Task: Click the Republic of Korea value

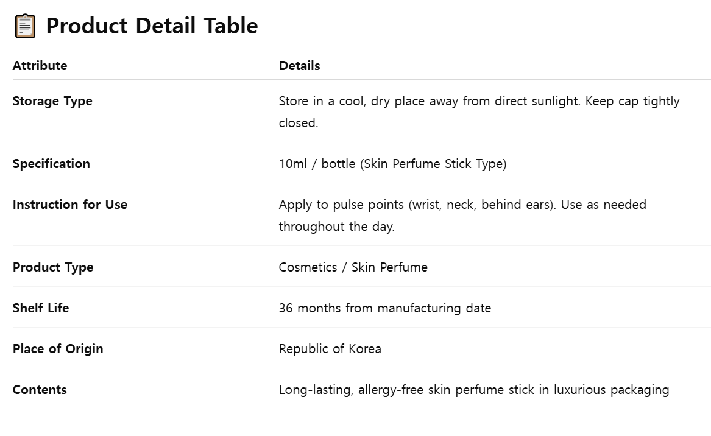Action: click(x=330, y=349)
